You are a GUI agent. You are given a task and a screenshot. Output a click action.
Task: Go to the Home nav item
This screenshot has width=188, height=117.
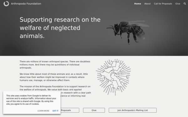[138, 4]
